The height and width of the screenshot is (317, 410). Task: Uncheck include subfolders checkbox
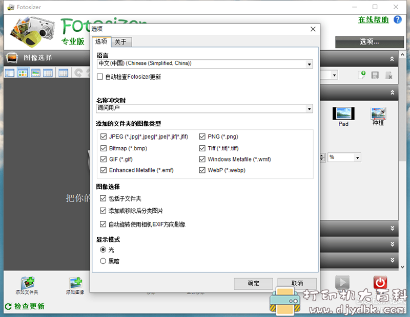(103, 198)
